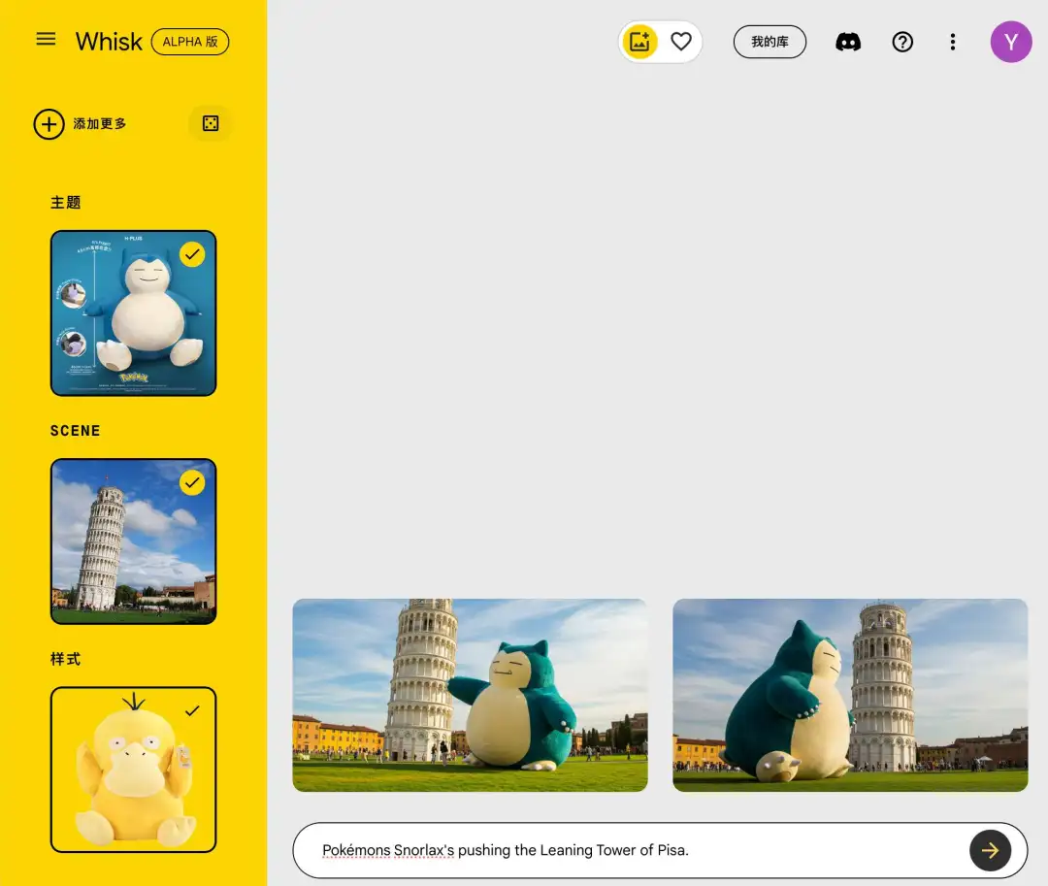
Task: Click the Whisk logo text
Action: (x=109, y=42)
